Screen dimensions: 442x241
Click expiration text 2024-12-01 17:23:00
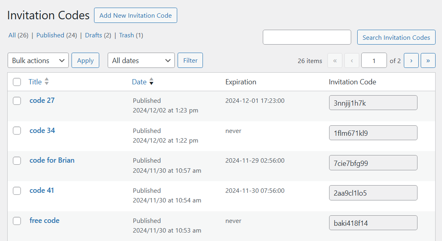click(x=255, y=101)
